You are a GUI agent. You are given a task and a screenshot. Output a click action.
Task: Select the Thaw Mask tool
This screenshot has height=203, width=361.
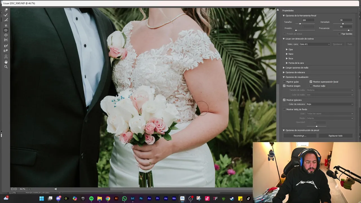[6, 51]
